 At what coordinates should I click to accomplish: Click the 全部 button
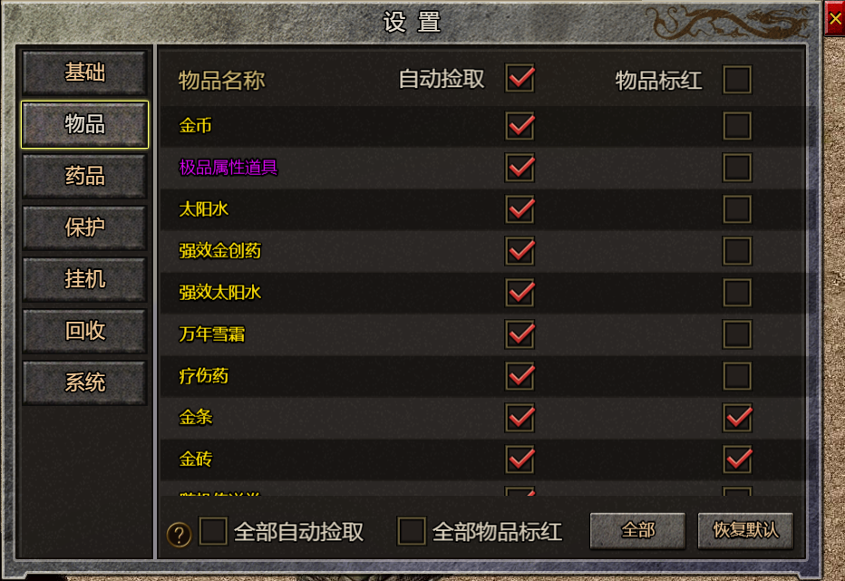pyautogui.click(x=637, y=531)
